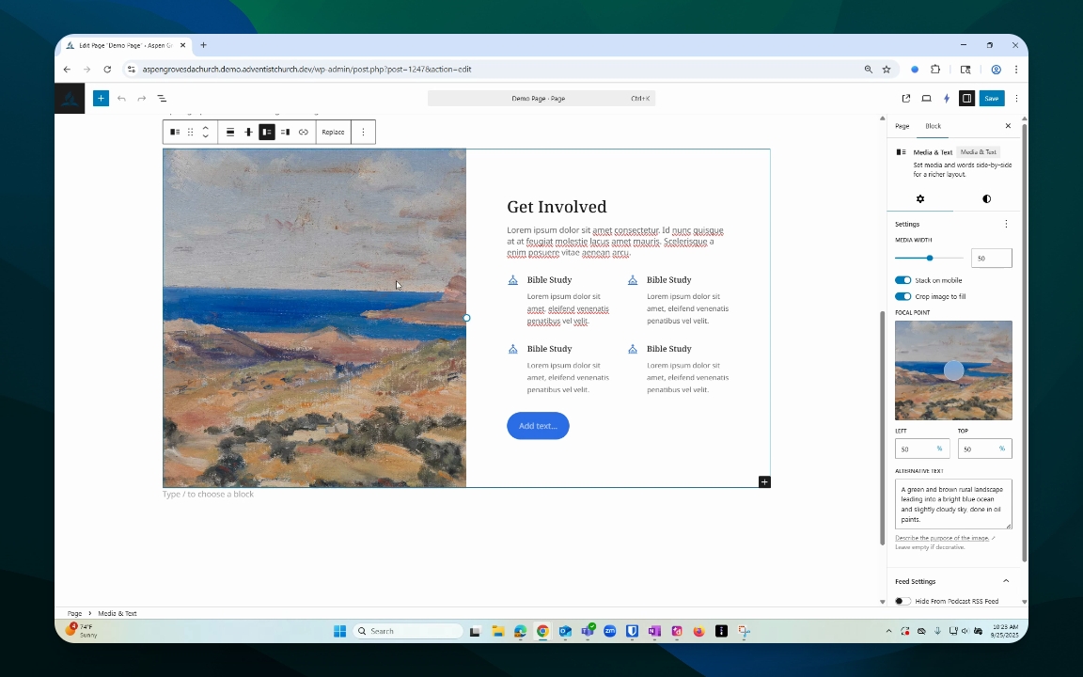Open Describe the purpose of the image link
The height and width of the screenshot is (677, 1083).
tap(942, 538)
